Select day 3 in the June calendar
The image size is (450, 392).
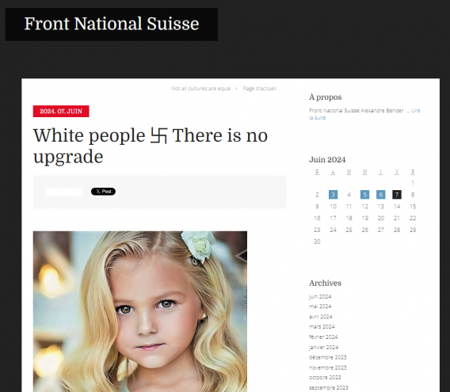tap(333, 195)
